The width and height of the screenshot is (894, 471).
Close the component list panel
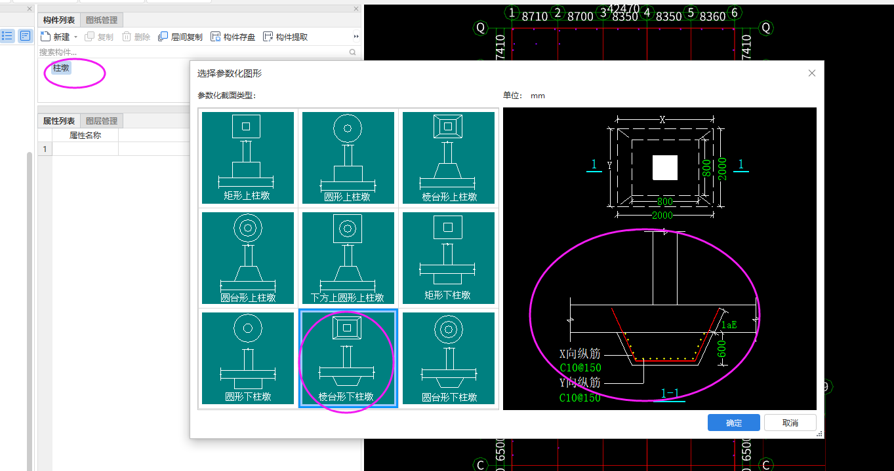click(x=356, y=9)
